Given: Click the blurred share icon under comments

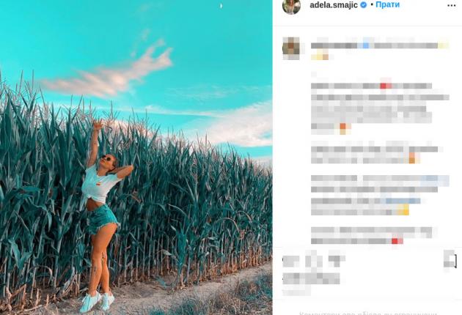Looking at the screenshot, I should point(336,260).
